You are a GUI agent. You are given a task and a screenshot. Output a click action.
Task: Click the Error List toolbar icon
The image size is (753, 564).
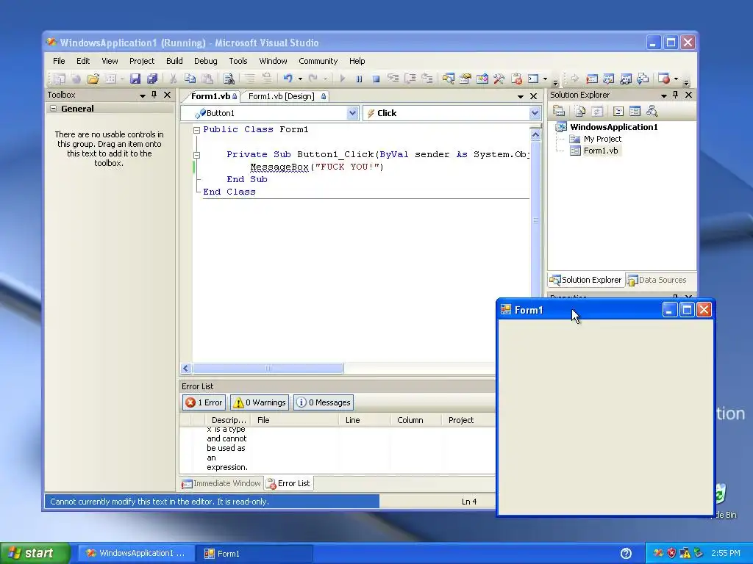516,79
